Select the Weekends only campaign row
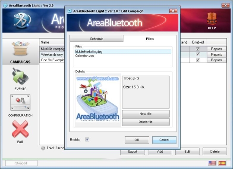 point(52,54)
